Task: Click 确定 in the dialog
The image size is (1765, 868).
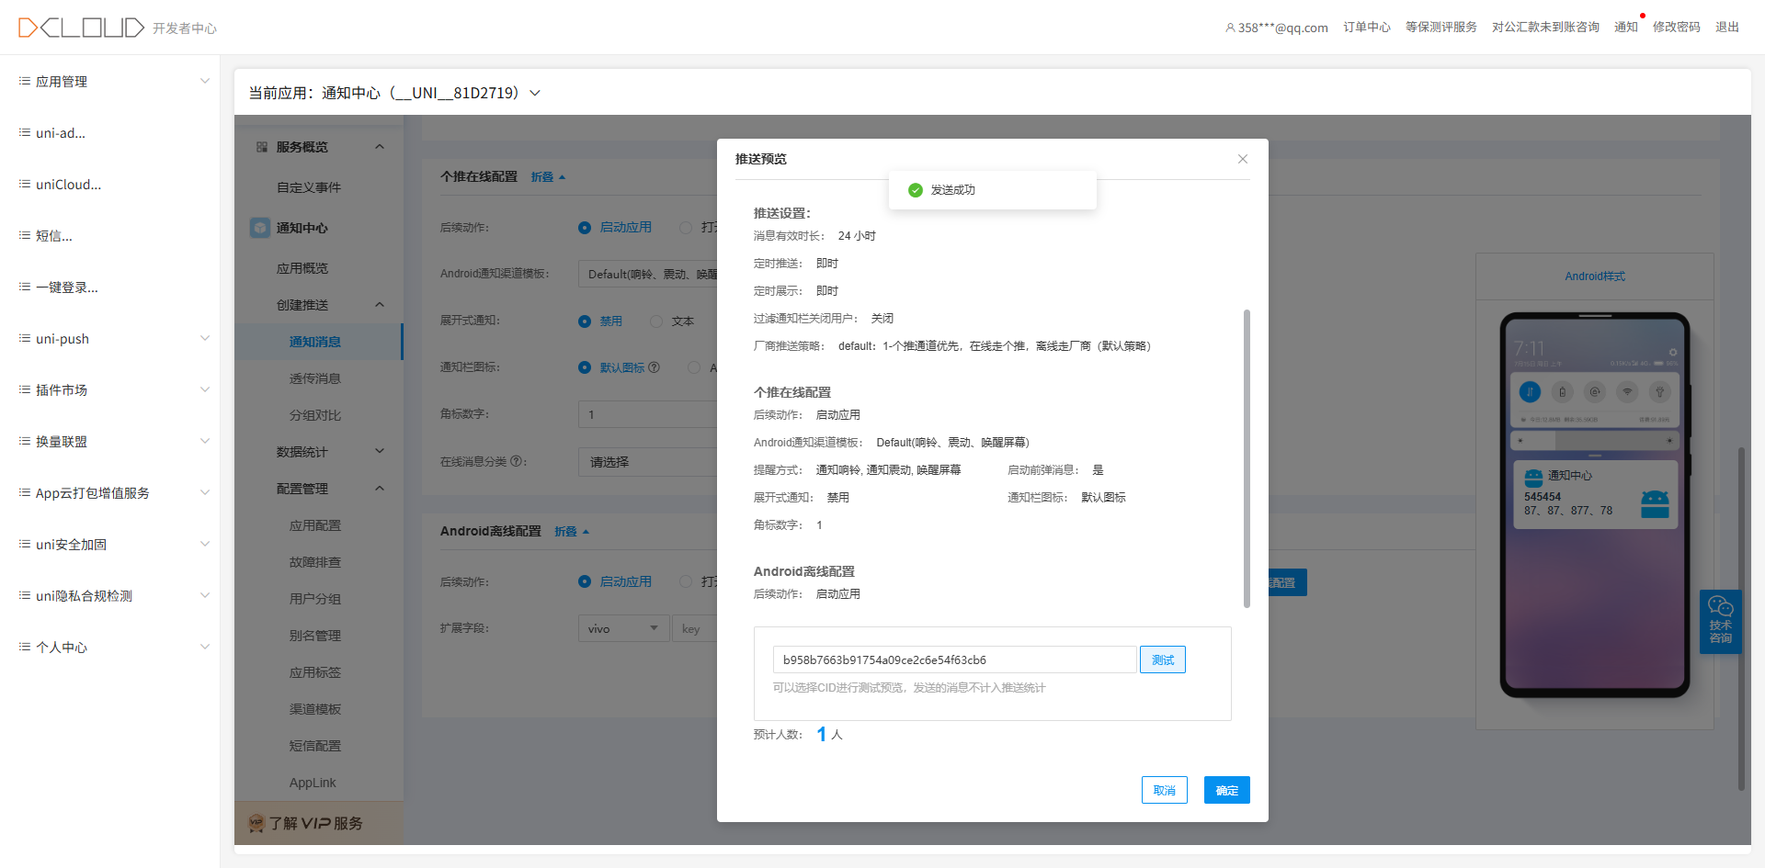Action: click(x=1227, y=790)
